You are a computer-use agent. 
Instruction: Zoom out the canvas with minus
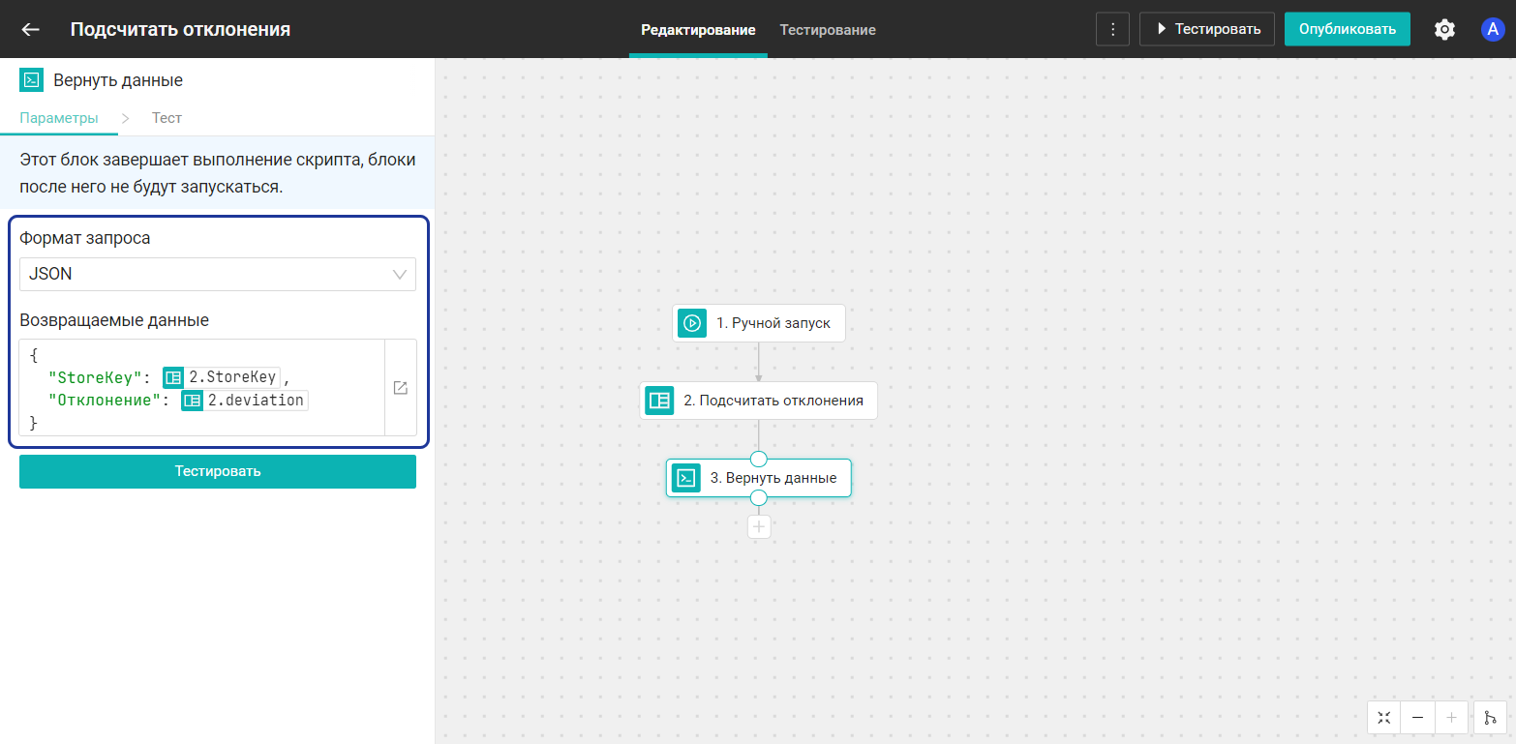1417,717
